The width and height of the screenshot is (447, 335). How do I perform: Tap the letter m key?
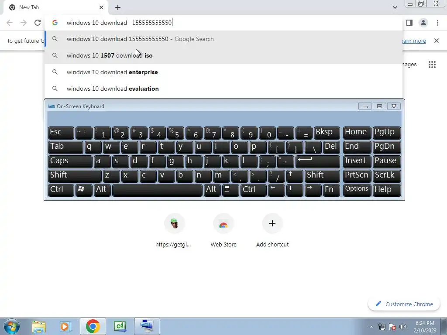coord(221,175)
